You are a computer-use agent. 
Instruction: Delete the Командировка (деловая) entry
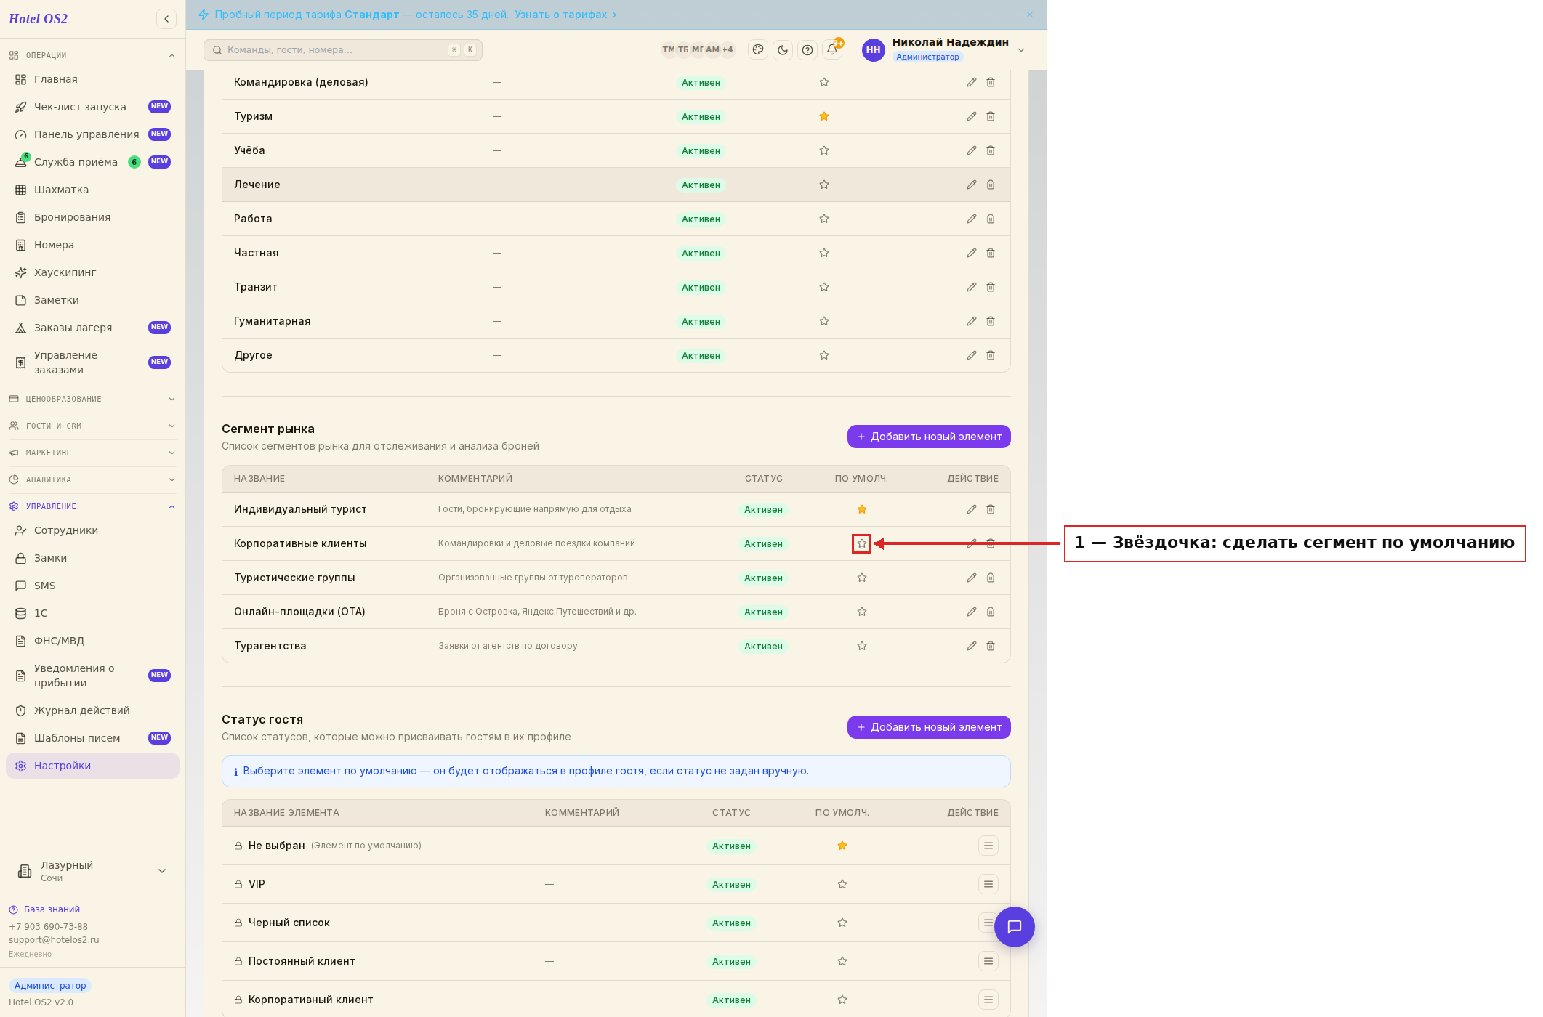pyautogui.click(x=991, y=82)
